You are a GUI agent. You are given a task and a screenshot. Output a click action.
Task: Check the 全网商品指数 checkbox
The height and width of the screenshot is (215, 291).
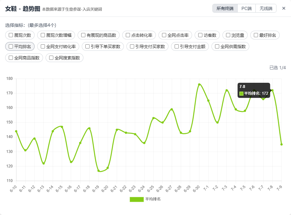(x=10, y=58)
